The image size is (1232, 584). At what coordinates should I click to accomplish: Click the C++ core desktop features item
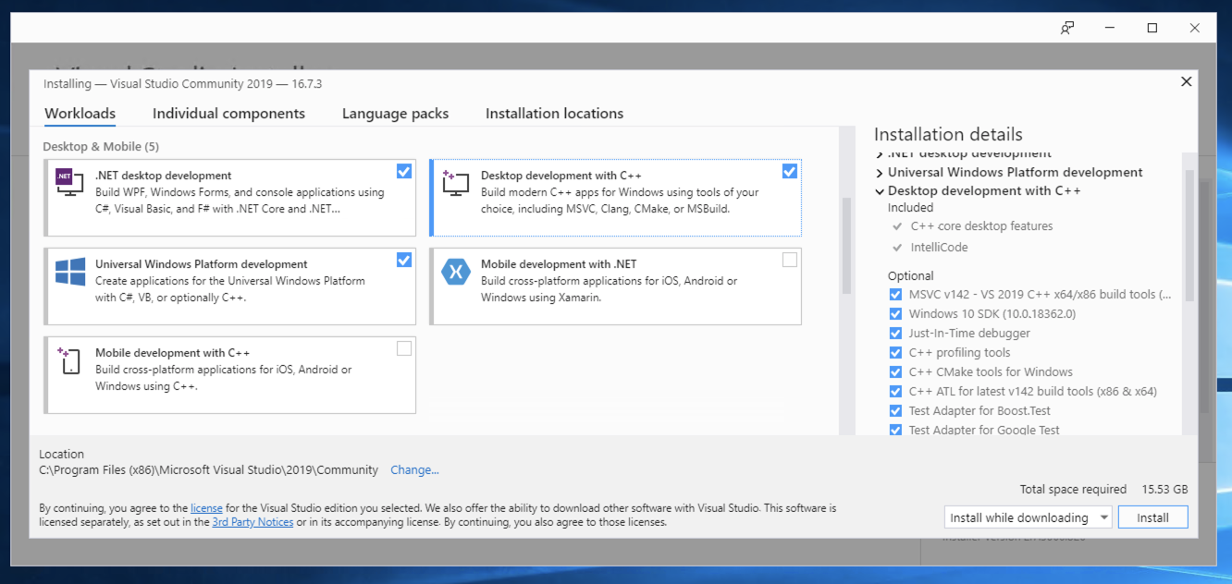point(981,226)
